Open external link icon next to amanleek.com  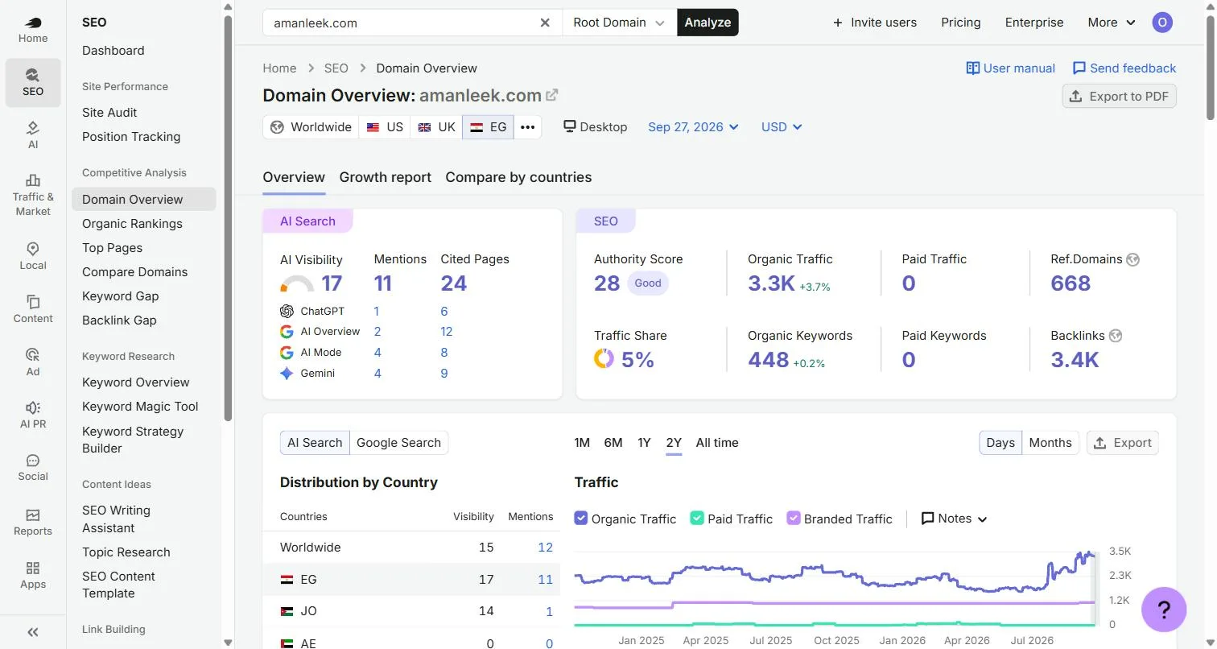click(x=552, y=95)
